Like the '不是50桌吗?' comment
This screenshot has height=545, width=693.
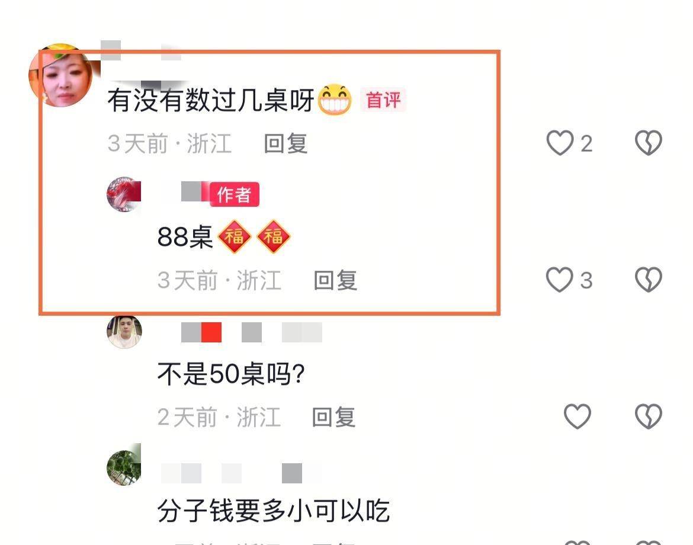tap(577, 416)
